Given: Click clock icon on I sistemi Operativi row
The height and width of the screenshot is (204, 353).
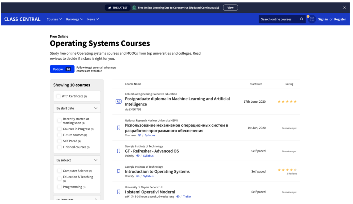Looking at the screenshot, I should click(x=132, y=196).
